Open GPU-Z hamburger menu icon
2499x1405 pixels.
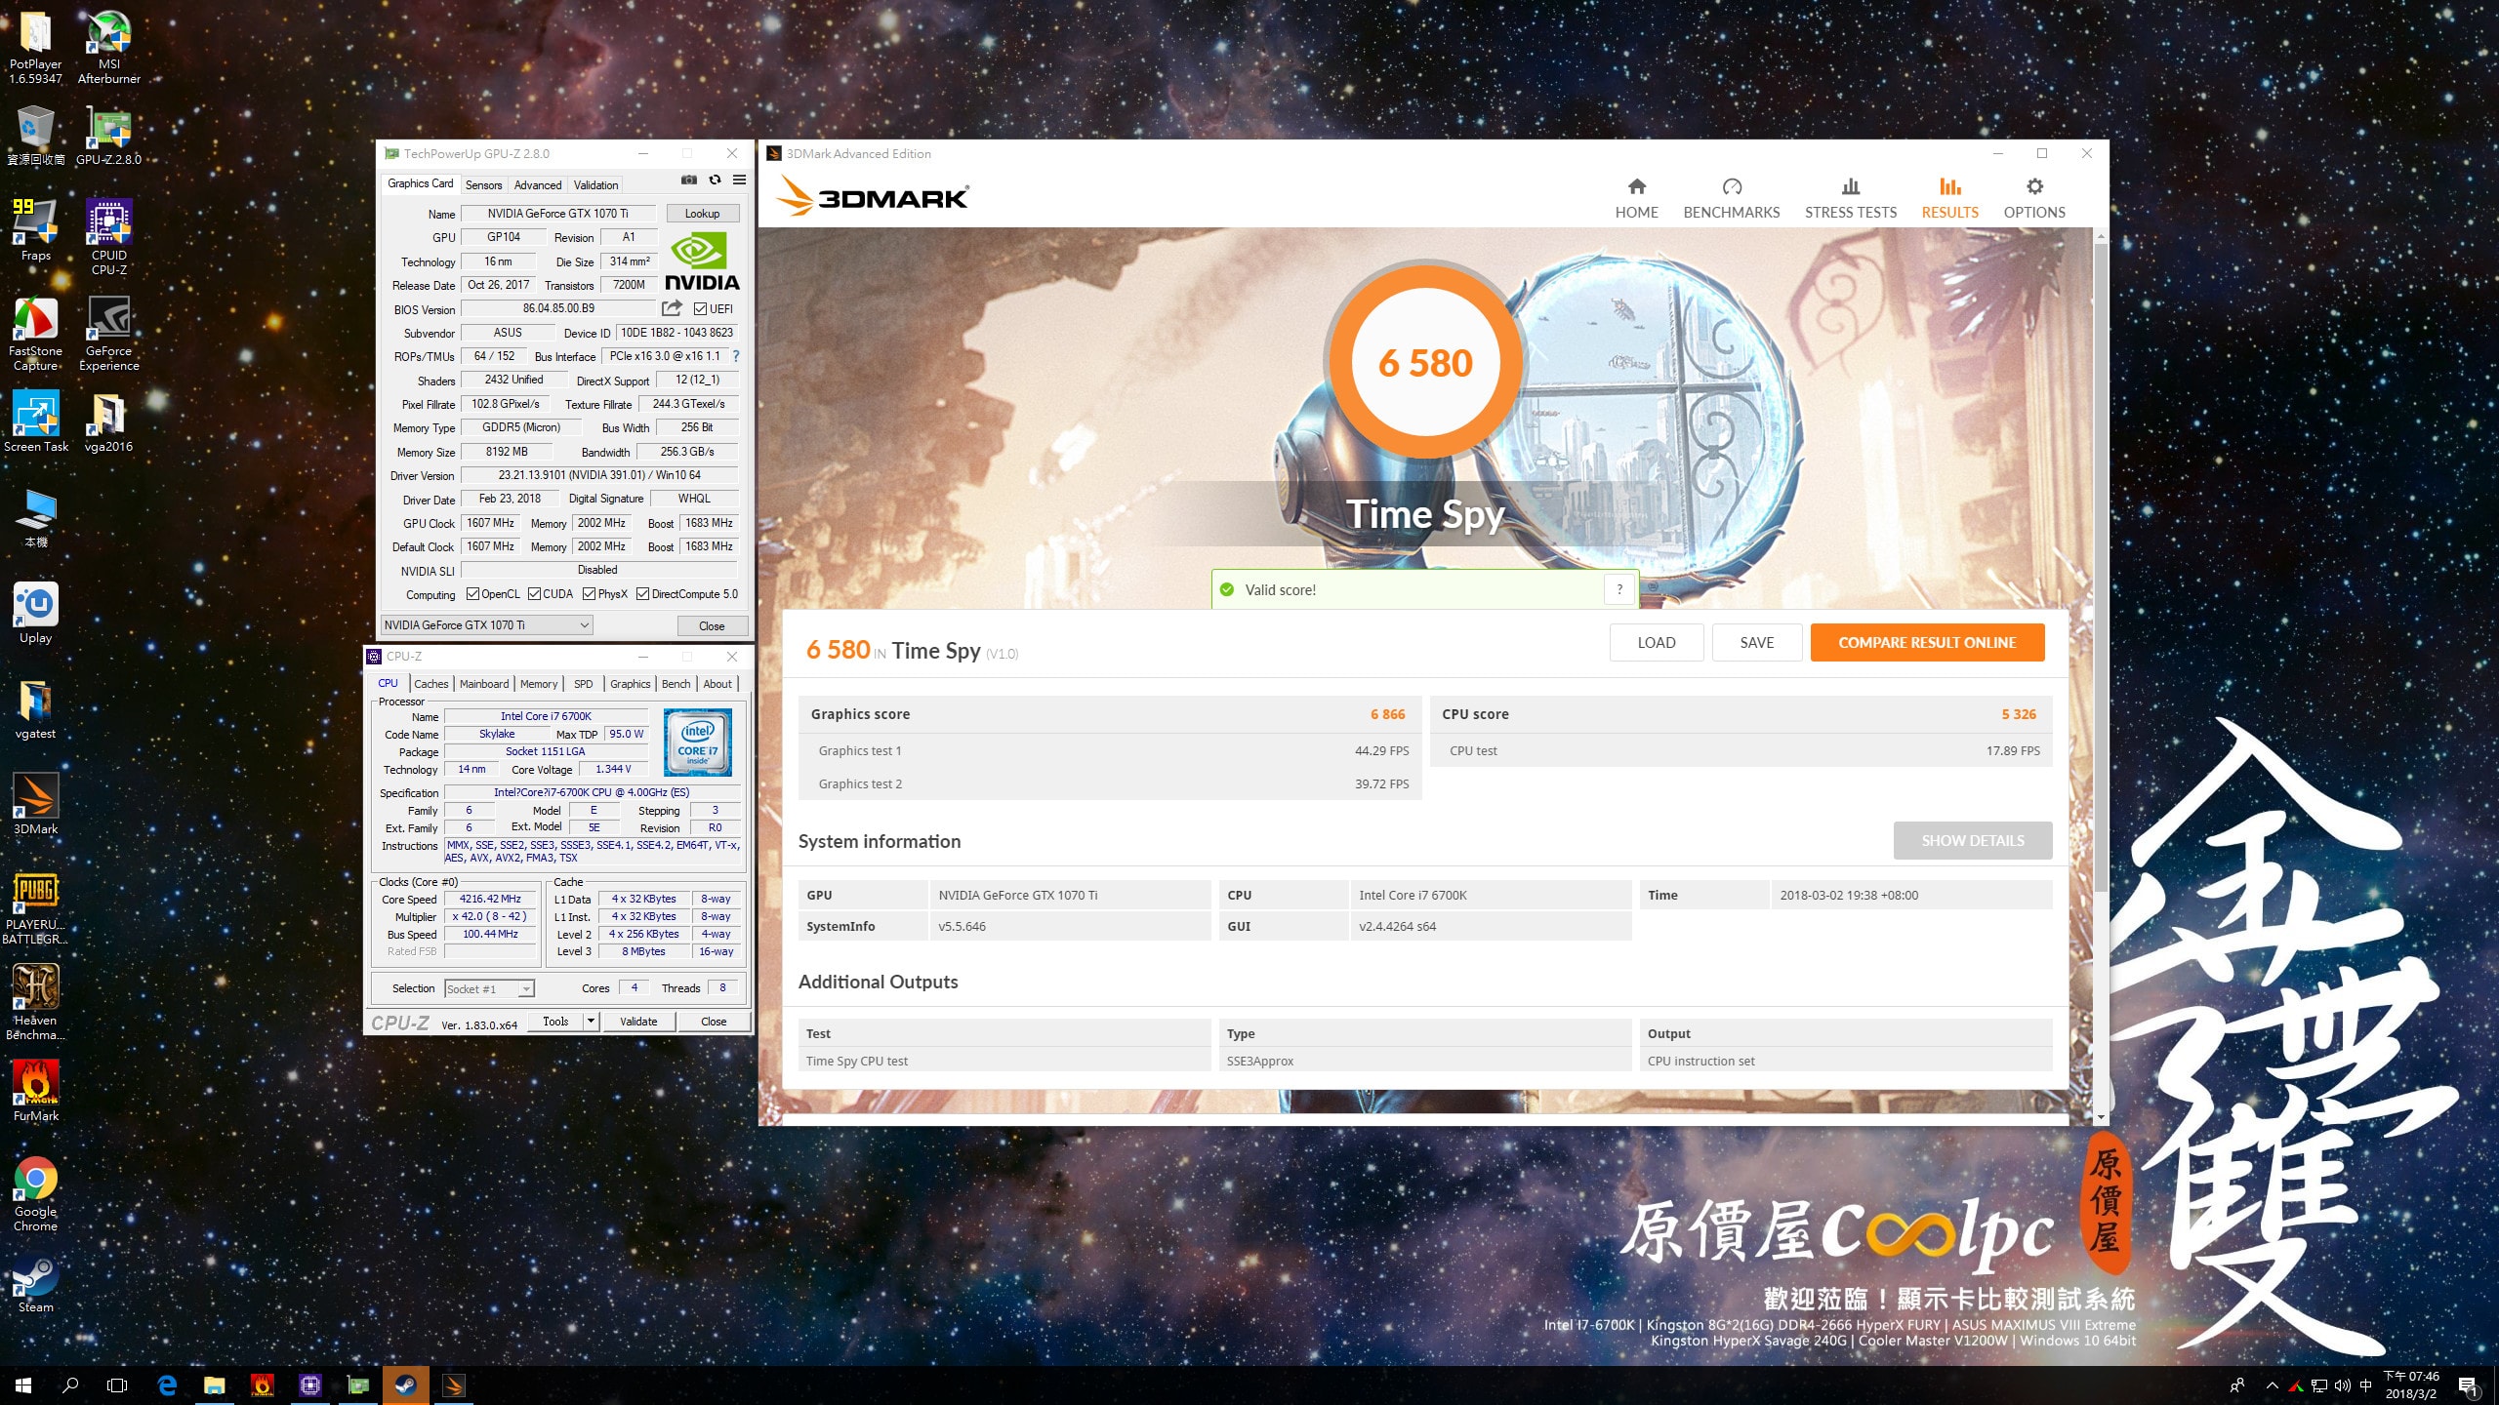click(x=739, y=181)
